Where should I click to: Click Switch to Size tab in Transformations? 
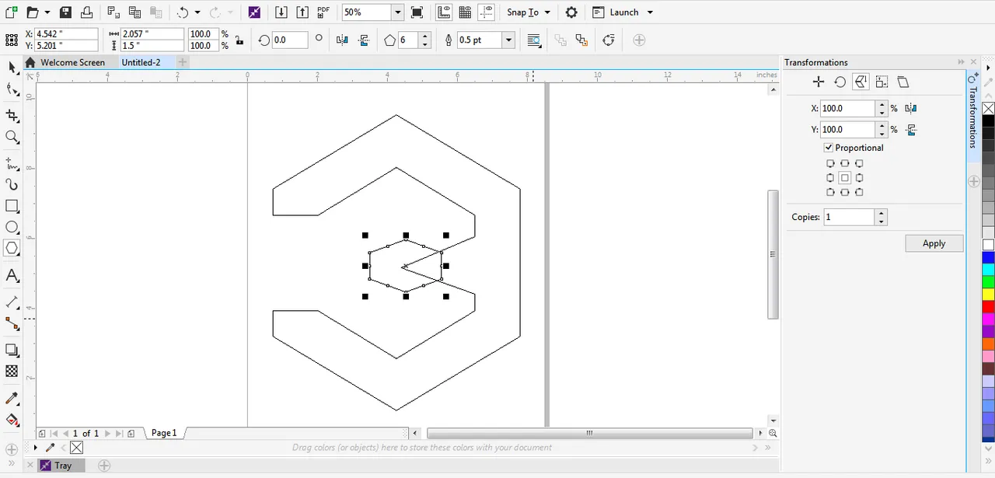coord(882,82)
